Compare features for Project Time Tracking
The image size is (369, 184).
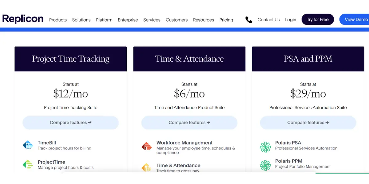pos(70,123)
